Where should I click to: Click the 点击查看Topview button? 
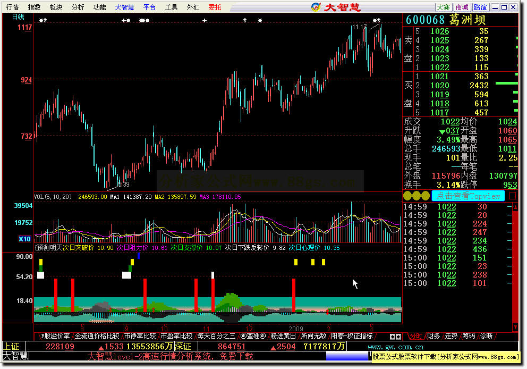[468, 196]
